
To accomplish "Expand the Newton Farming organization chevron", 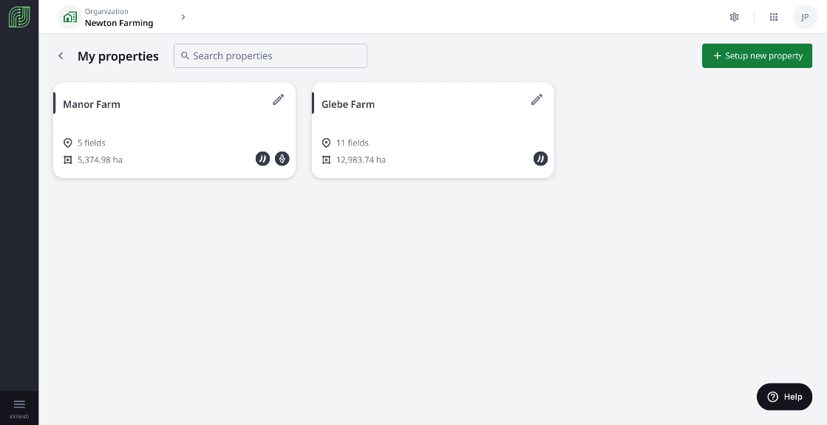I will 183,17.
